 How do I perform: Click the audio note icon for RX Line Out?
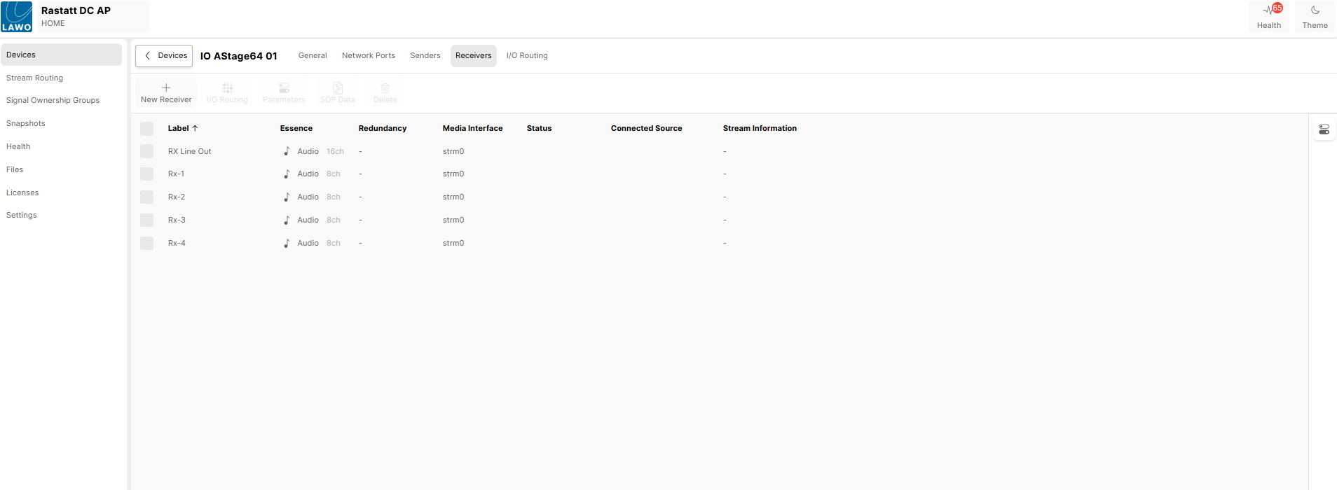[287, 151]
